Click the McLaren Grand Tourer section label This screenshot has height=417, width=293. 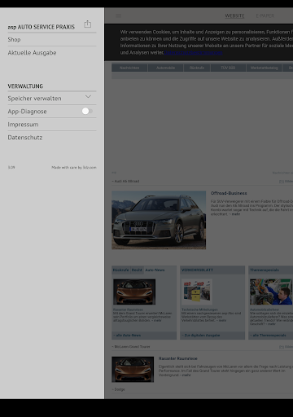tap(131, 347)
